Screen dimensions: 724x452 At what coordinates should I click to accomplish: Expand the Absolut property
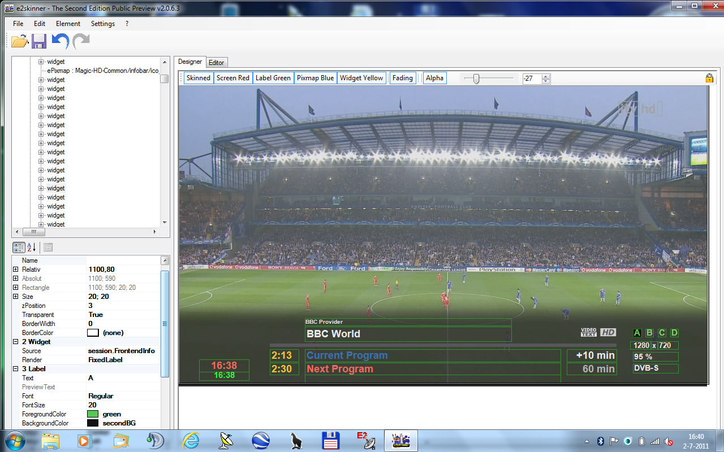[16, 279]
